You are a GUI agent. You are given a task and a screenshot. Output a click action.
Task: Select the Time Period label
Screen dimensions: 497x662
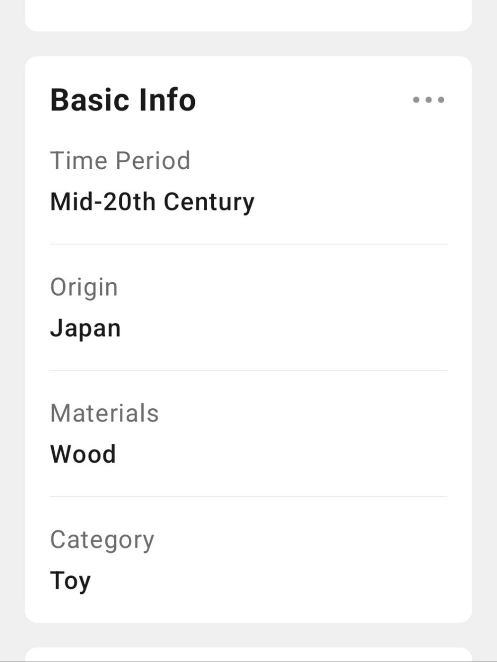[x=120, y=161]
